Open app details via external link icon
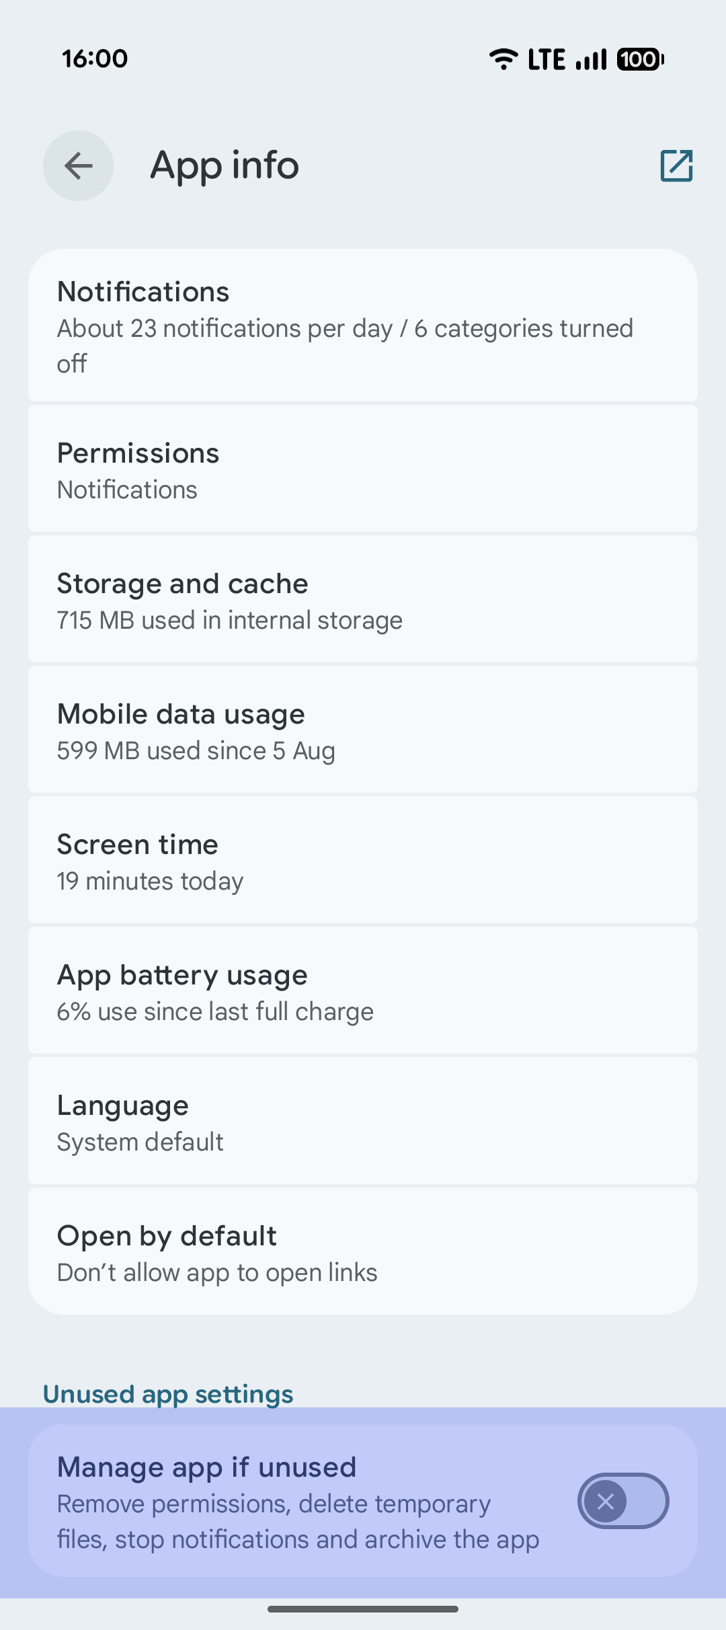This screenshot has height=1630, width=726. (x=676, y=165)
